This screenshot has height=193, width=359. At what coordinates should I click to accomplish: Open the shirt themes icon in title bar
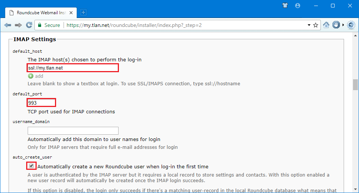(x=285, y=6)
